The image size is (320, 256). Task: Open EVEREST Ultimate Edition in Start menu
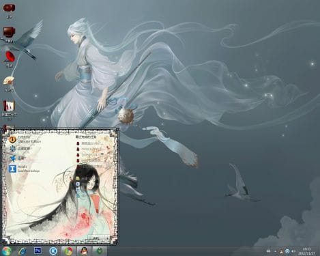click(25, 139)
